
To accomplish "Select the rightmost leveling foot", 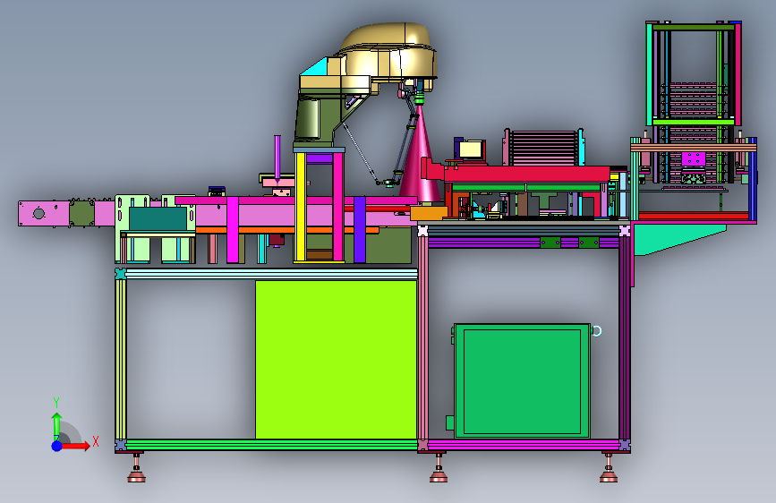I will click(x=609, y=468).
